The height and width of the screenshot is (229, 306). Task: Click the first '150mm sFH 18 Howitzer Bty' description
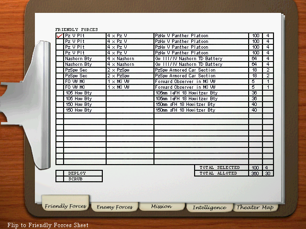click(185, 104)
